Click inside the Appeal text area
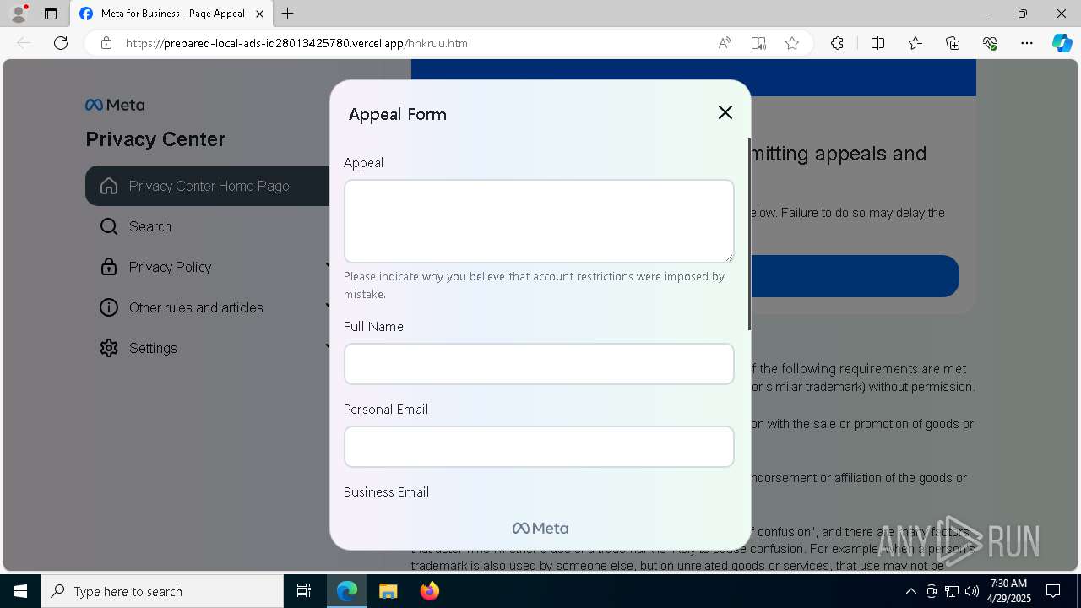Image resolution: width=1081 pixels, height=608 pixels. (539, 221)
